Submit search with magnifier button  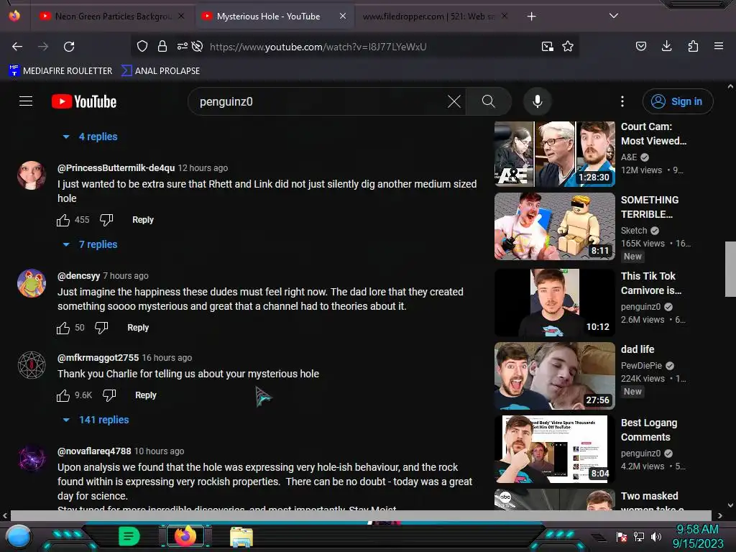coord(488,101)
